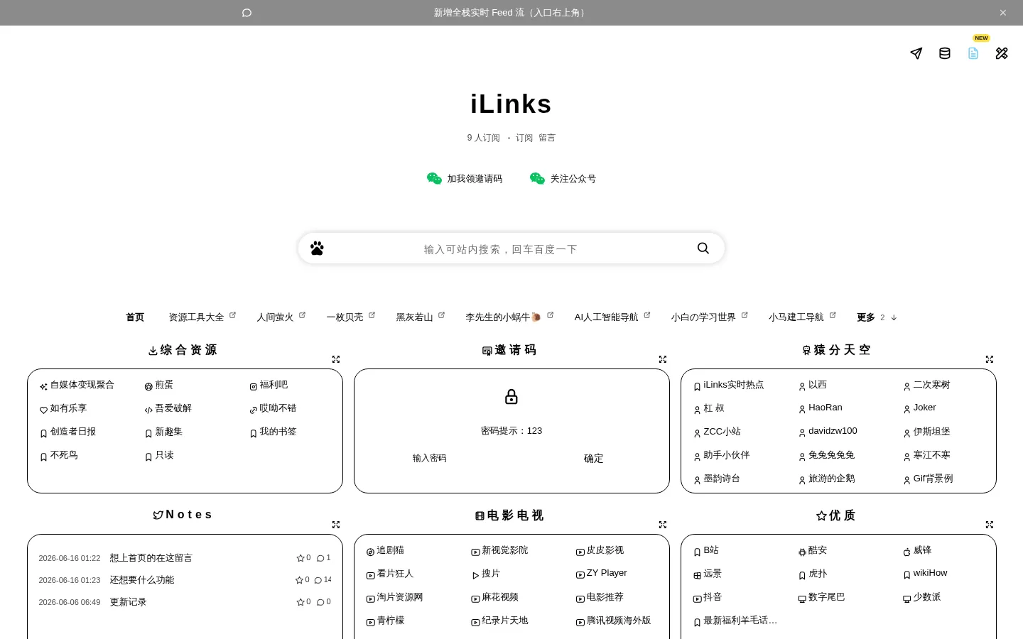The image size is (1023, 639).
Task: Expand the 优质 card fullscreen icon
Action: click(990, 525)
